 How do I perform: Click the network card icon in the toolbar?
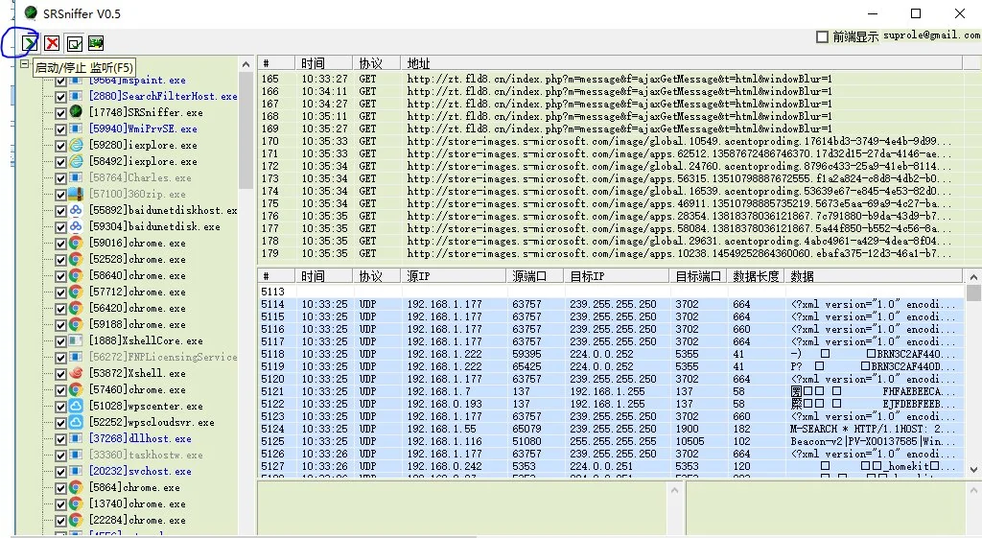tap(96, 43)
